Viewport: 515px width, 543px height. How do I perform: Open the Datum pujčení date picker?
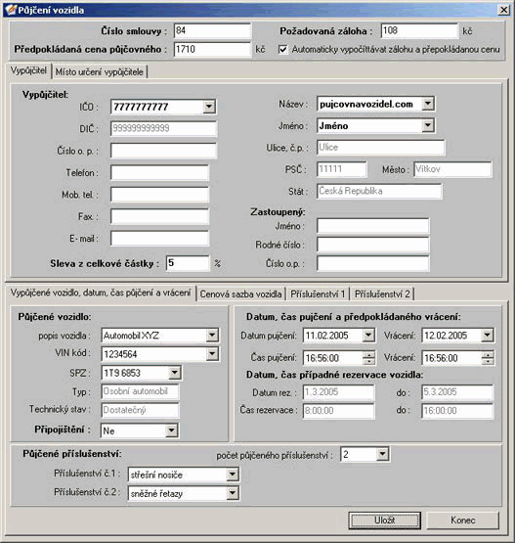[368, 335]
